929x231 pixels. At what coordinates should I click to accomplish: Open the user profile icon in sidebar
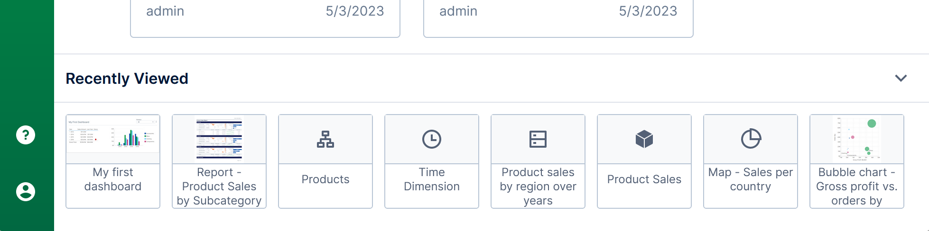coord(26,192)
